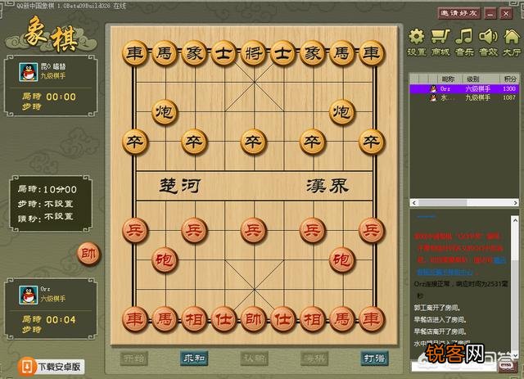Select the left red 仕 advisor

click(224, 319)
